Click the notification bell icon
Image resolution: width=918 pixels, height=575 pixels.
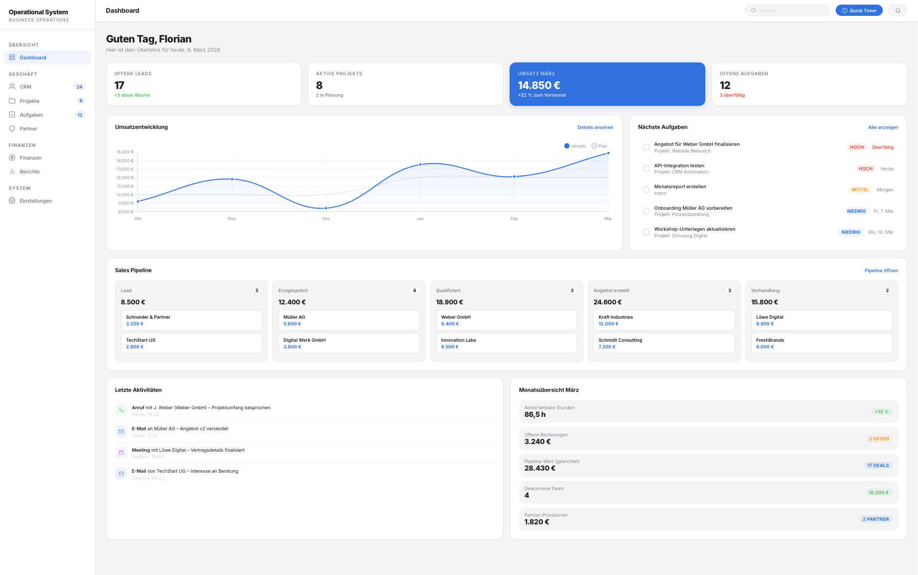tap(898, 10)
